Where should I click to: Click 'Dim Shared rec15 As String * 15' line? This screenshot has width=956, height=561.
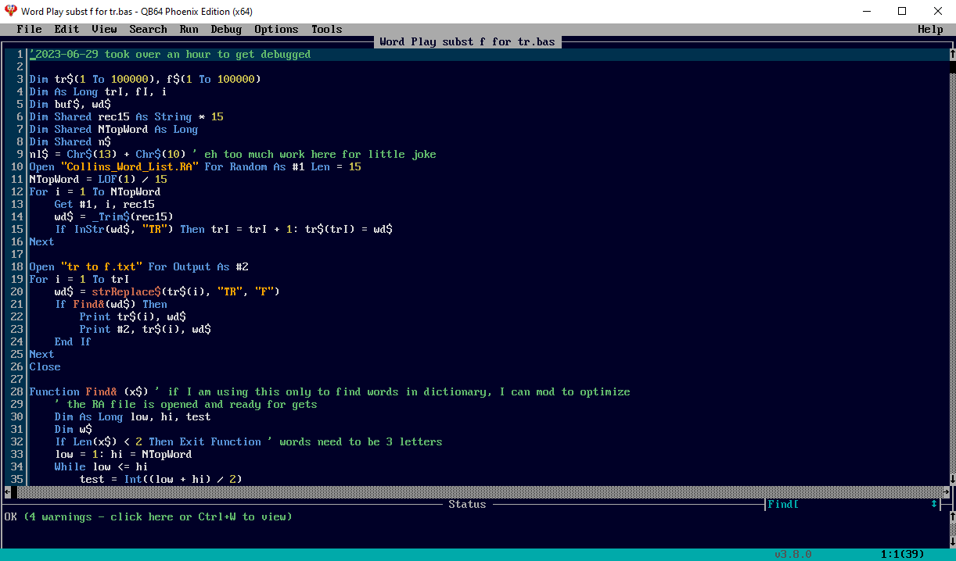tap(126, 117)
